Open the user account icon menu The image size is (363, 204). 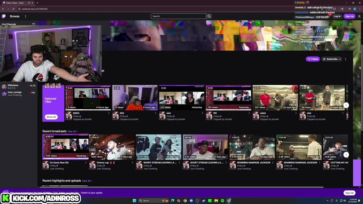click(x=359, y=16)
